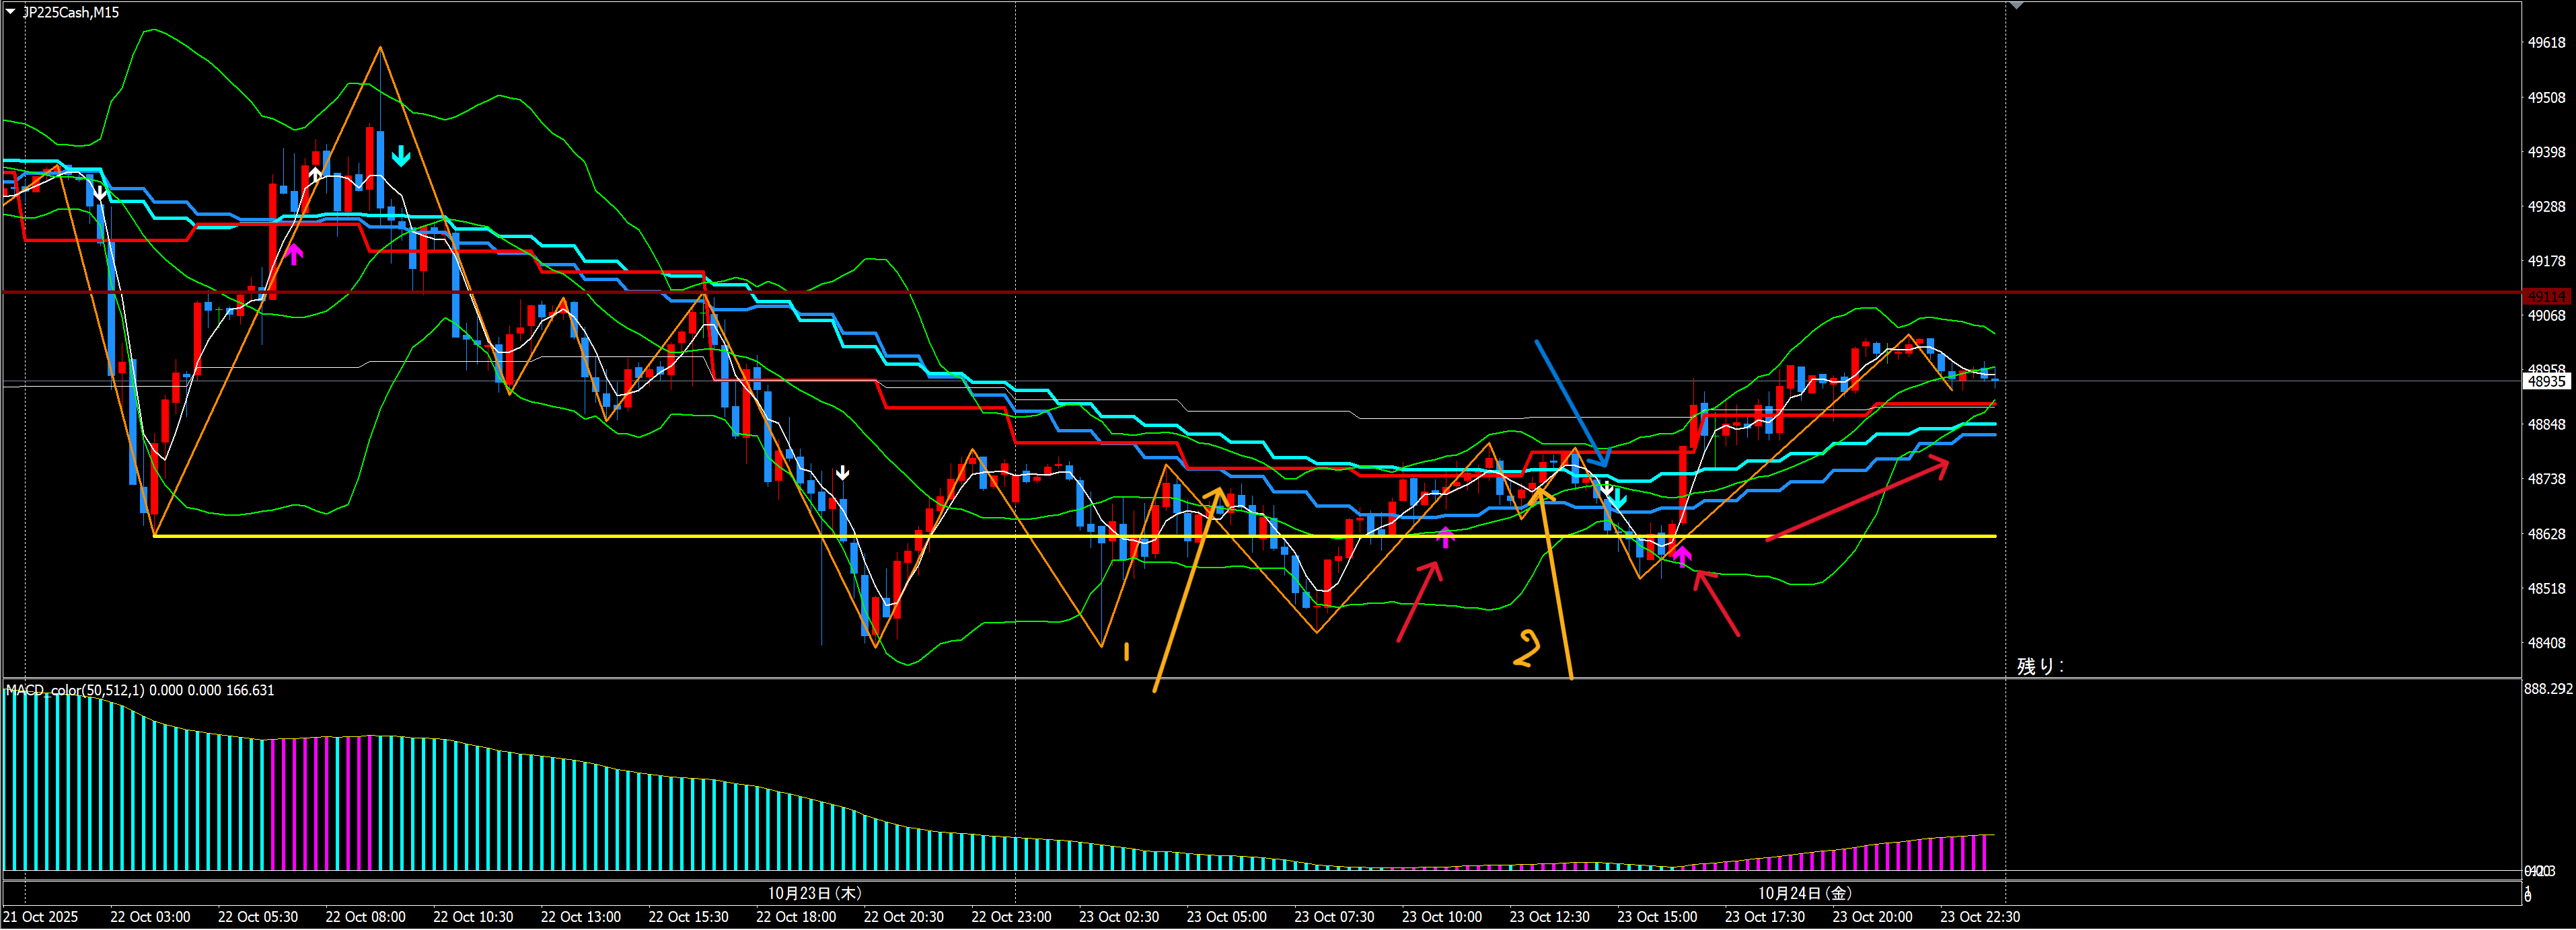Viewport: 2576px width, 930px height.
Task: Click the magenta up arrow near 22 Oct 05:30
Action: [x=294, y=254]
